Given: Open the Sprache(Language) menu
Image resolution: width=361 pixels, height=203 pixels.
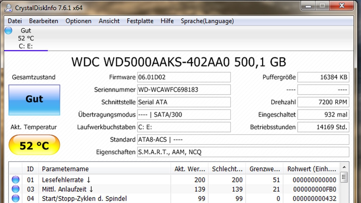Looking at the screenshot, I should pos(207,21).
